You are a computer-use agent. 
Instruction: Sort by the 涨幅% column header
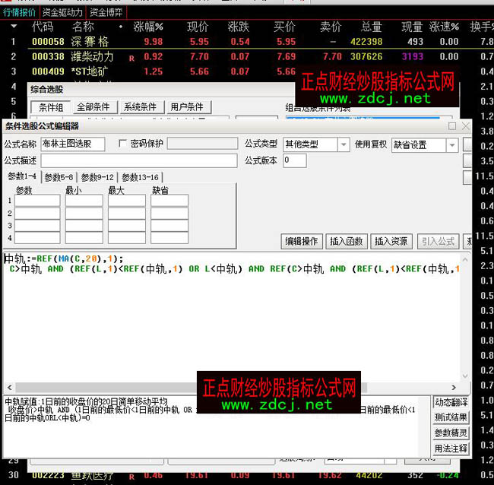point(148,27)
